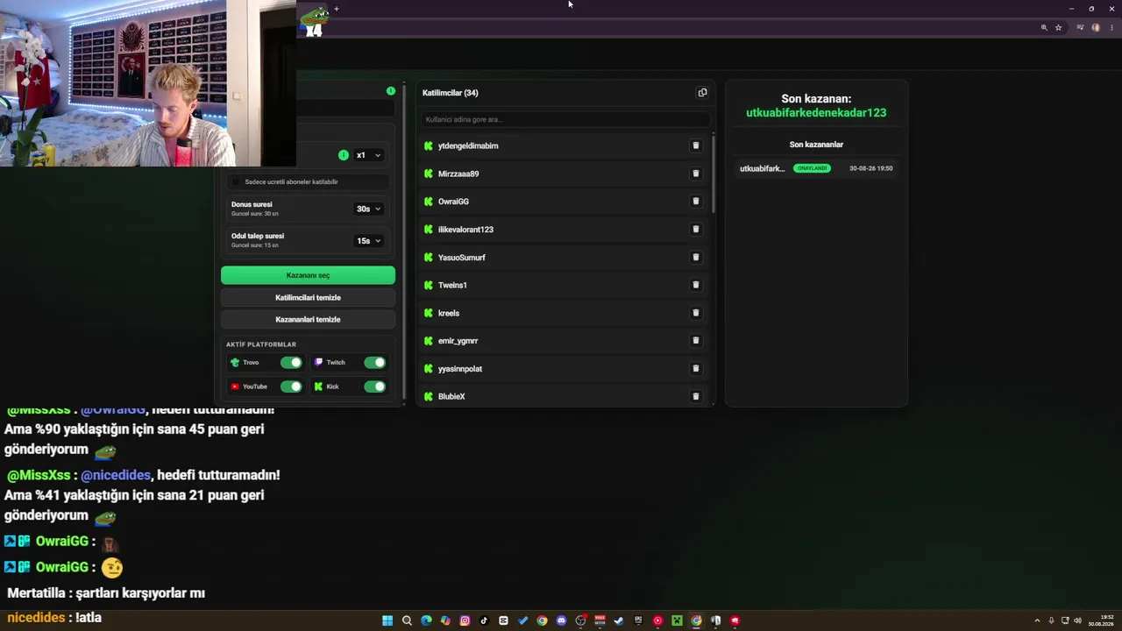1122x631 pixels.
Task: Click the 'Kullanici adina gore ara' search field
Action: click(565, 119)
